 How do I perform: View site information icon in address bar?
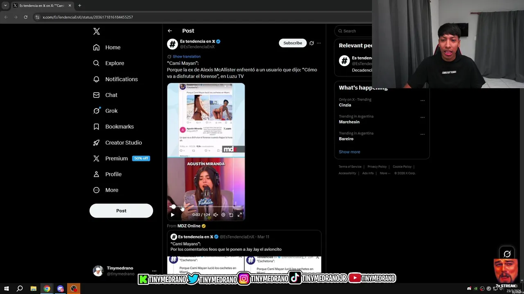pyautogui.click(x=37, y=17)
